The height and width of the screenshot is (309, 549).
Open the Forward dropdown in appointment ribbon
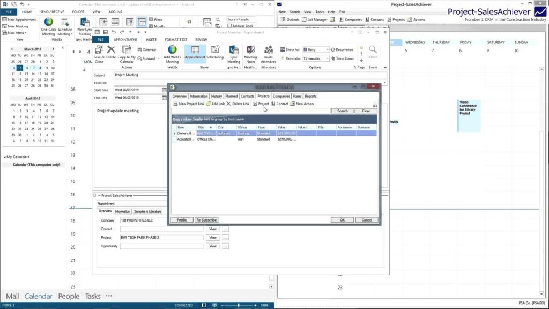(x=158, y=58)
